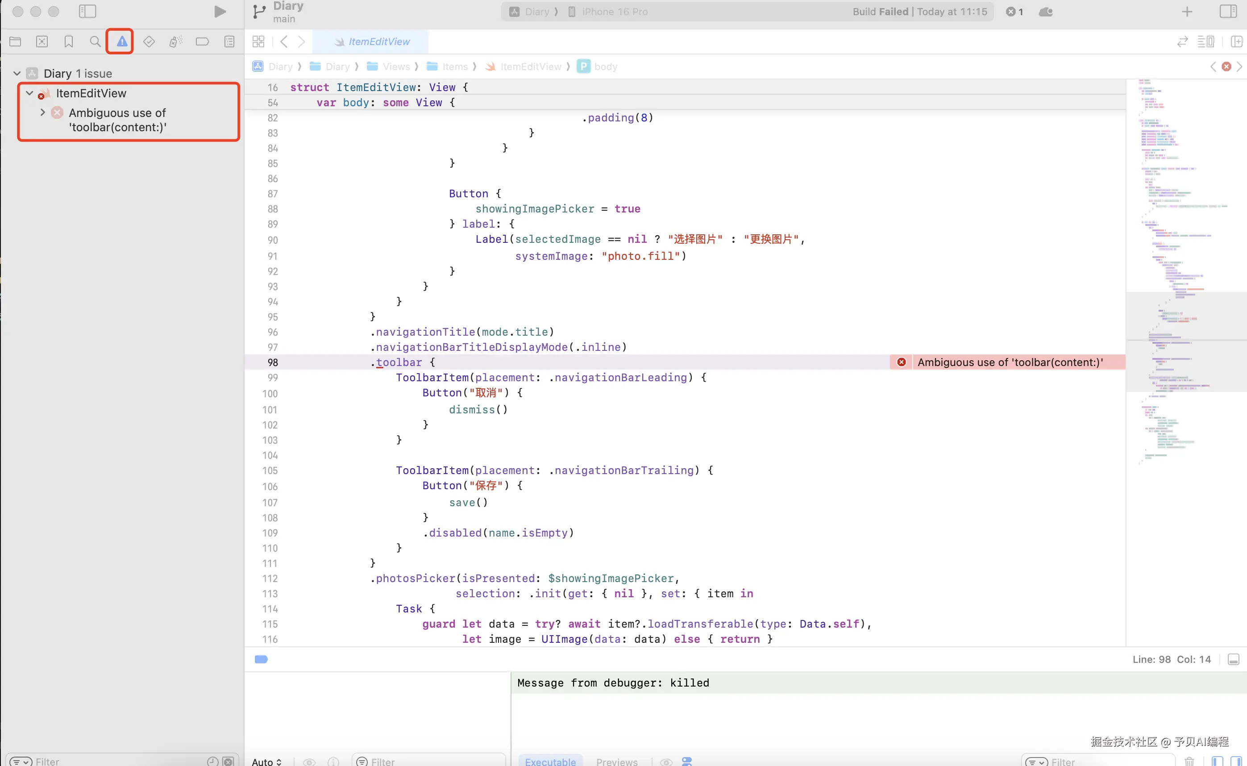Select the ItemEditView editor tab
The image size is (1247, 766).
(372, 42)
